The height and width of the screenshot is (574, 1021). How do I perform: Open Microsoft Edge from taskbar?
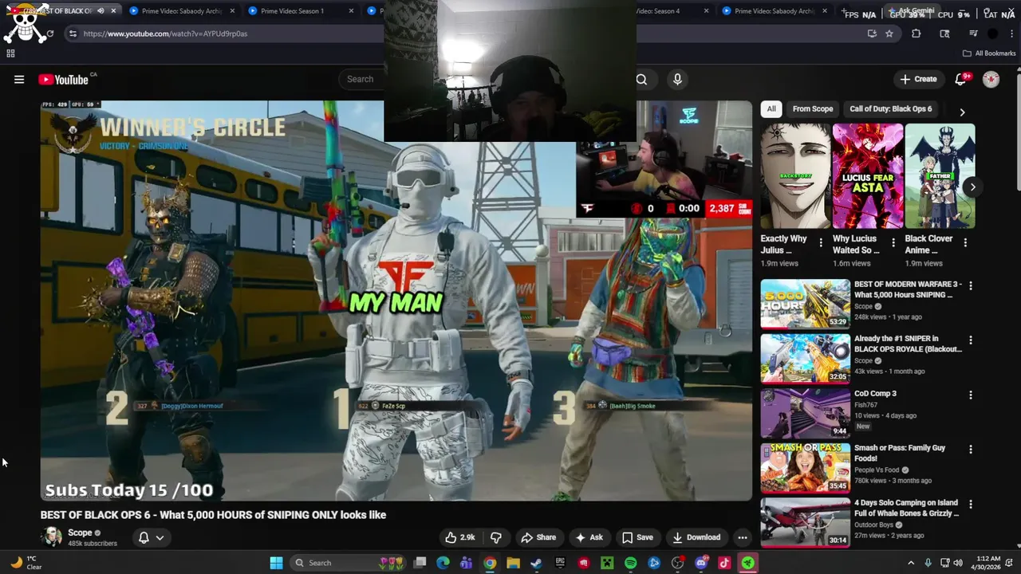coord(443,563)
